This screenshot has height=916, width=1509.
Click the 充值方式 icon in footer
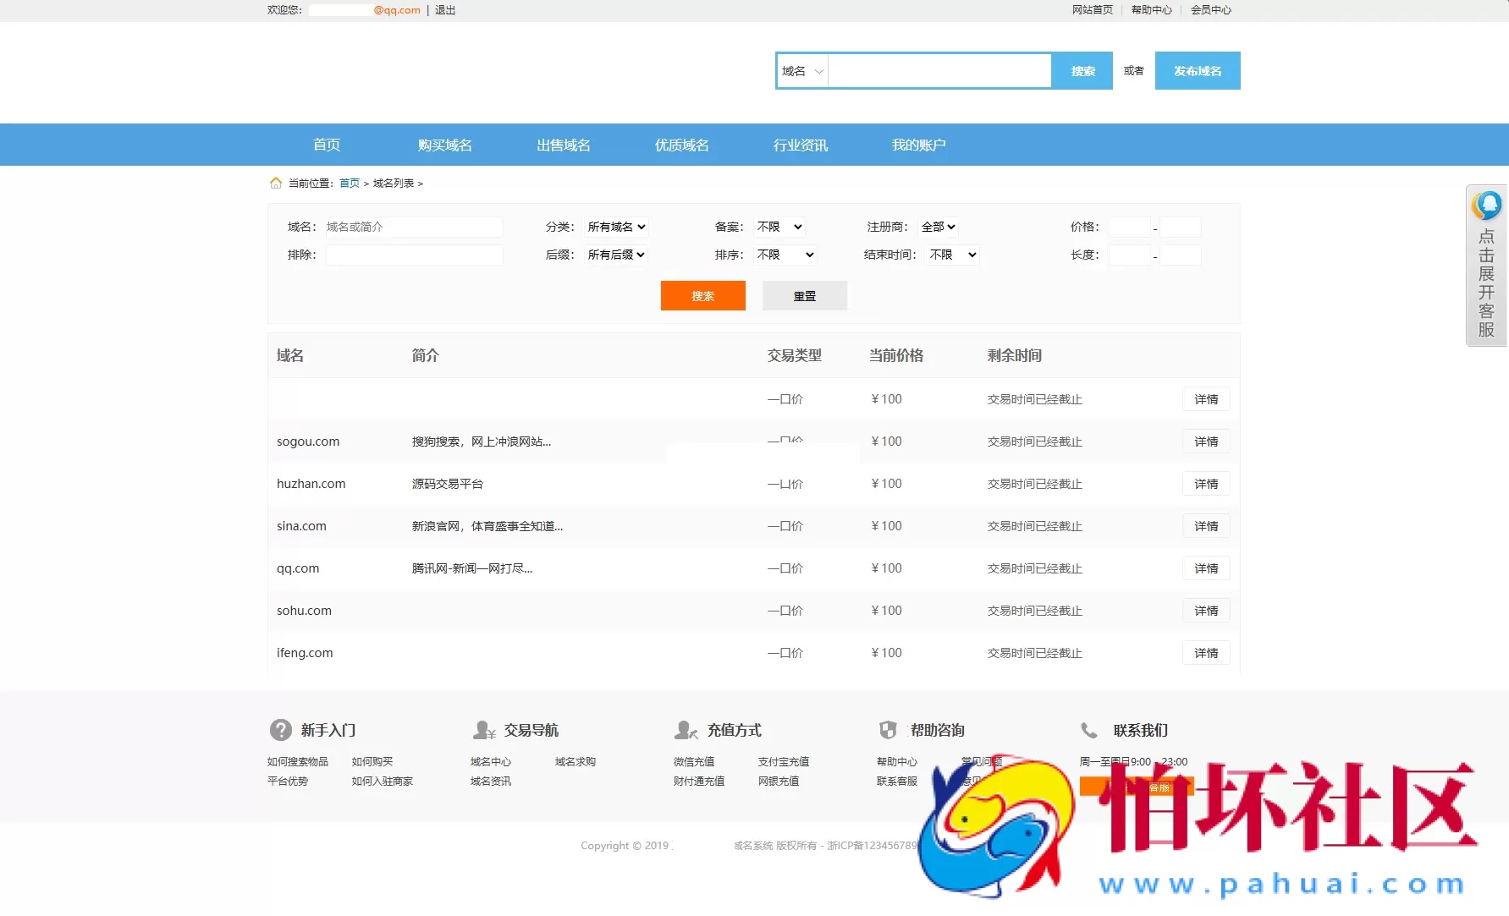(x=686, y=730)
